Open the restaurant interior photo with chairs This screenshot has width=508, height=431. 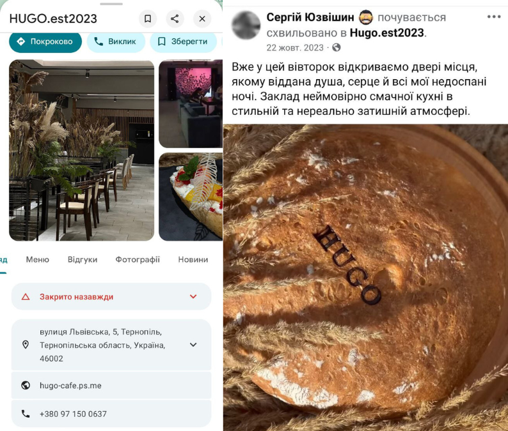(x=82, y=150)
